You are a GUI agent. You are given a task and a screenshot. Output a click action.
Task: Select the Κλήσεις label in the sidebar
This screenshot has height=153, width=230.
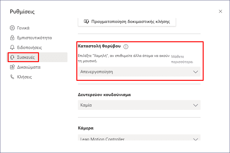(x=24, y=77)
